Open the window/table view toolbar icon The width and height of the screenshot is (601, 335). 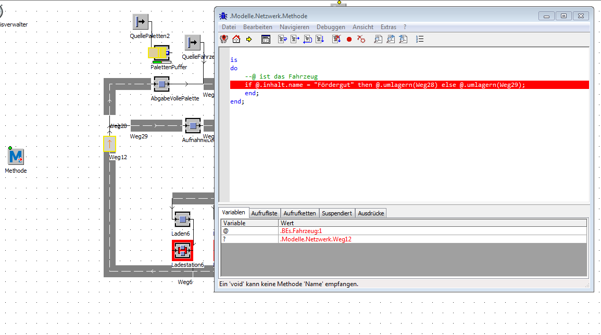point(266,39)
